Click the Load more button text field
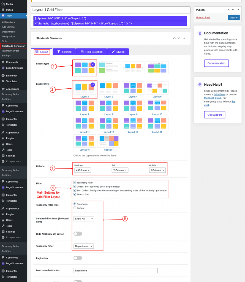 click(x=116, y=270)
